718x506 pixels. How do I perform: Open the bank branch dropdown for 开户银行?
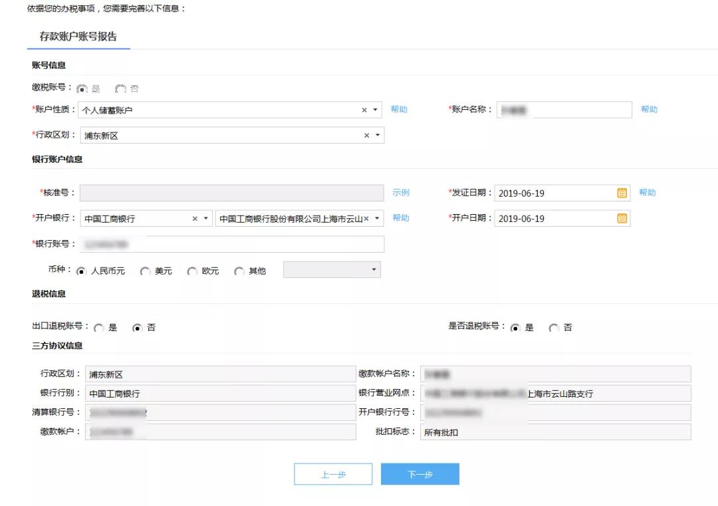376,217
